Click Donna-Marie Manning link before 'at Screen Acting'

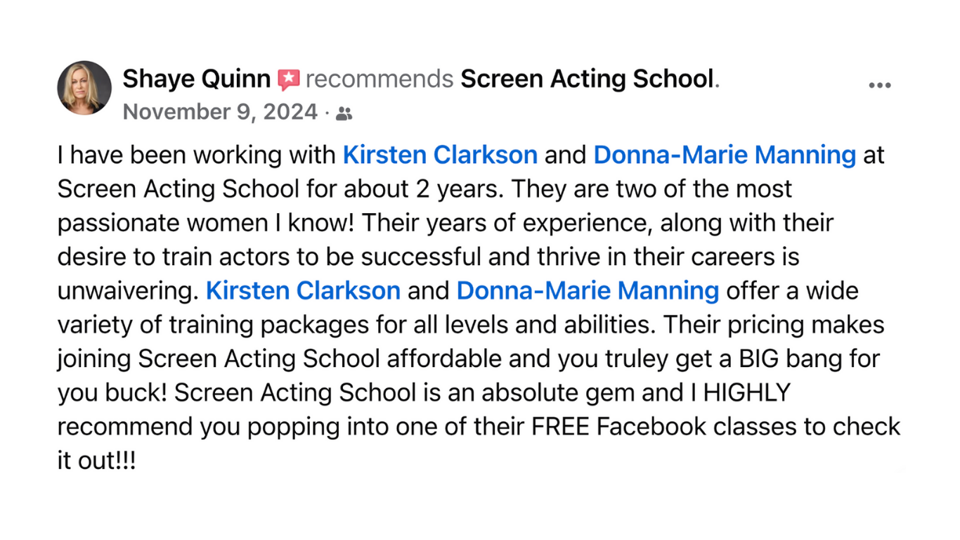coord(725,155)
